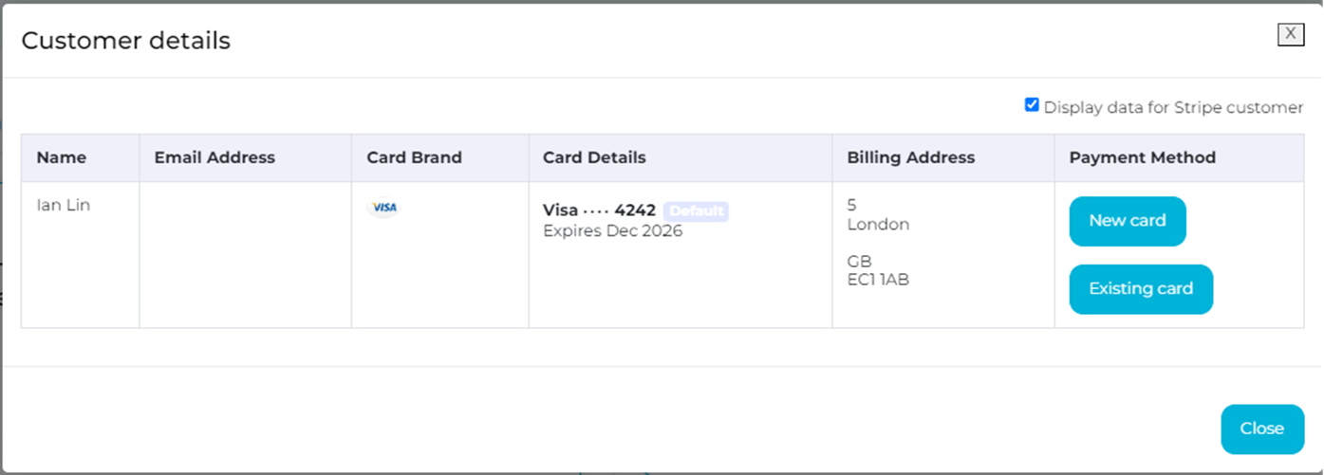Click the Existing card button
Viewport: 1324px width, 475px height.
click(x=1140, y=289)
